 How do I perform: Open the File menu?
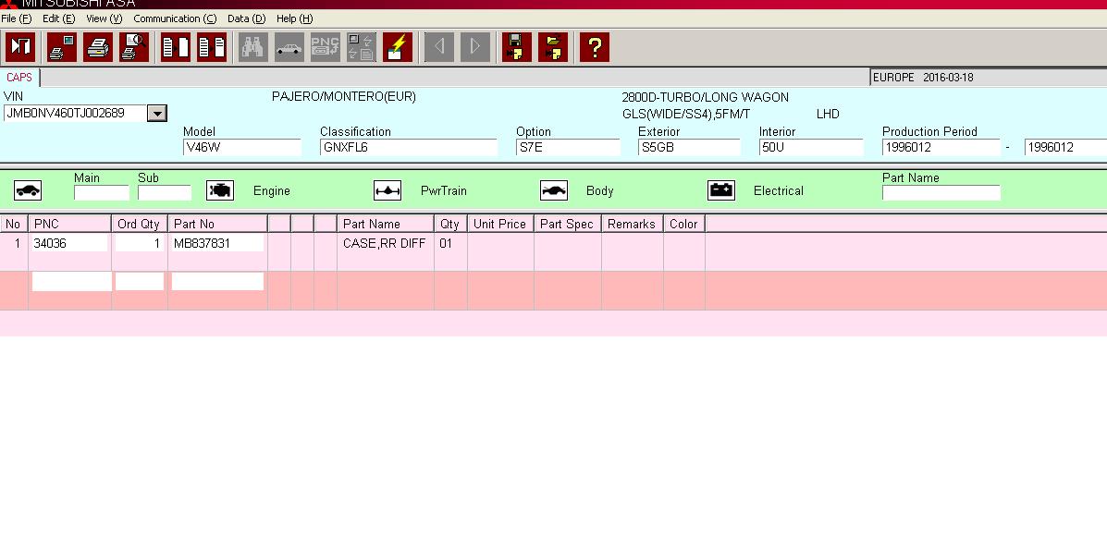click(17, 19)
